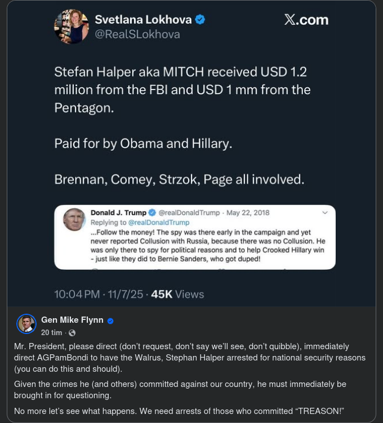Click the @realDonaldTrump handle beside Trump's name
The width and height of the screenshot is (383, 423).
coord(189,213)
